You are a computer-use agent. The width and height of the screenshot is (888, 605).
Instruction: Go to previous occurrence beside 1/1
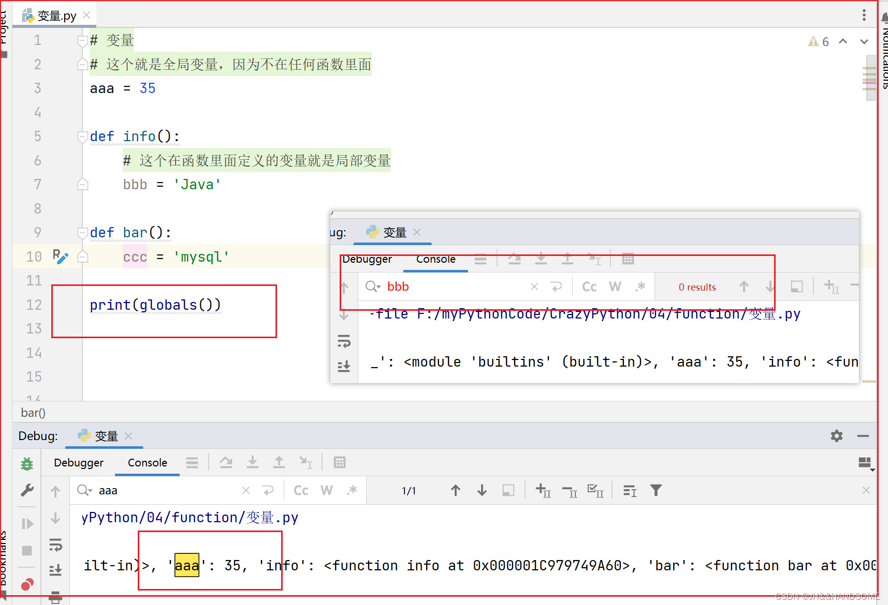pyautogui.click(x=456, y=490)
